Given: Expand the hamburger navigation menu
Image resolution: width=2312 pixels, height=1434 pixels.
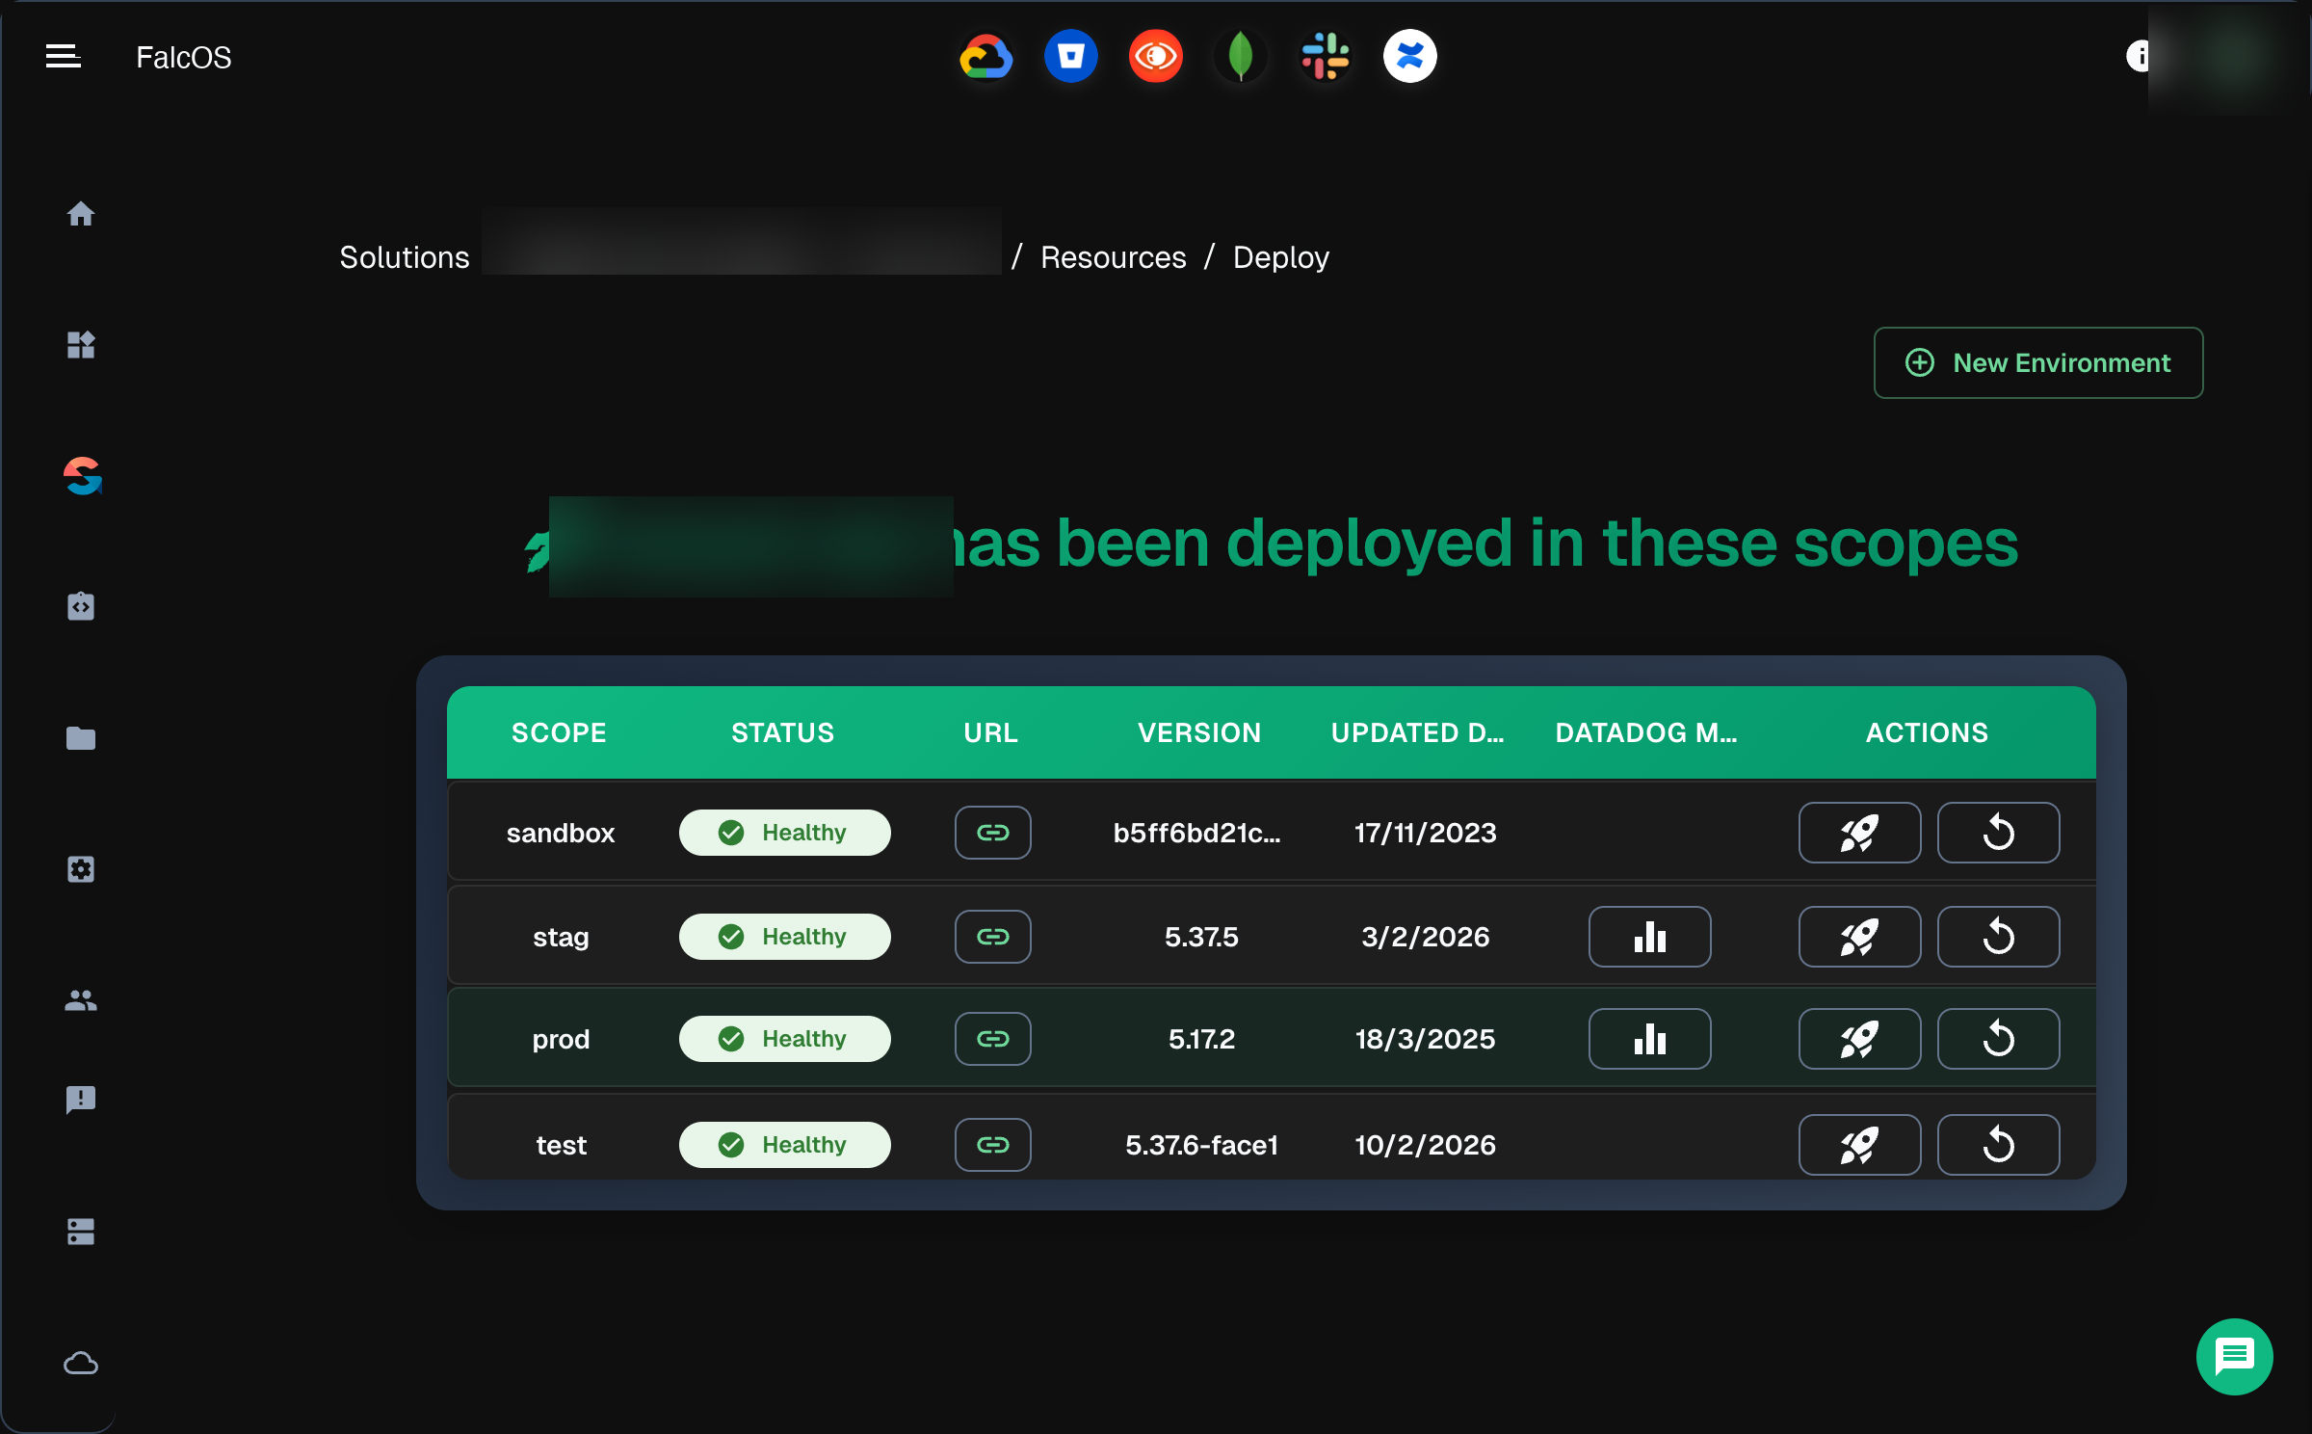Looking at the screenshot, I should point(63,55).
